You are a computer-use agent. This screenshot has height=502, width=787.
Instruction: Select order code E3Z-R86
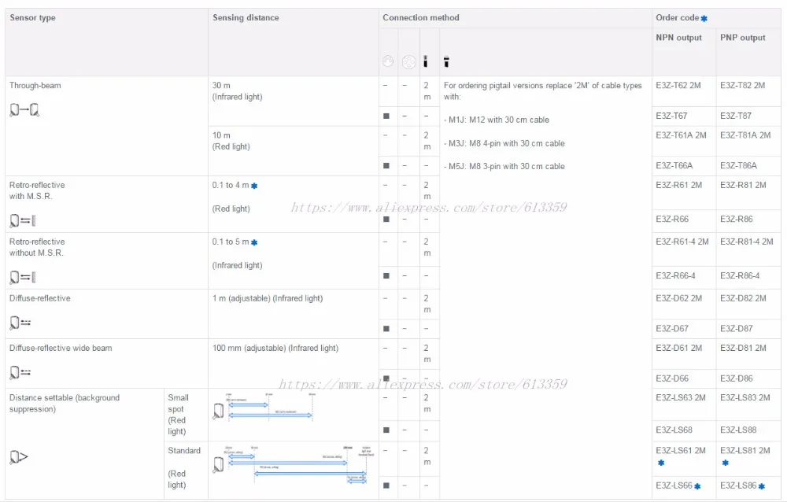pos(737,220)
